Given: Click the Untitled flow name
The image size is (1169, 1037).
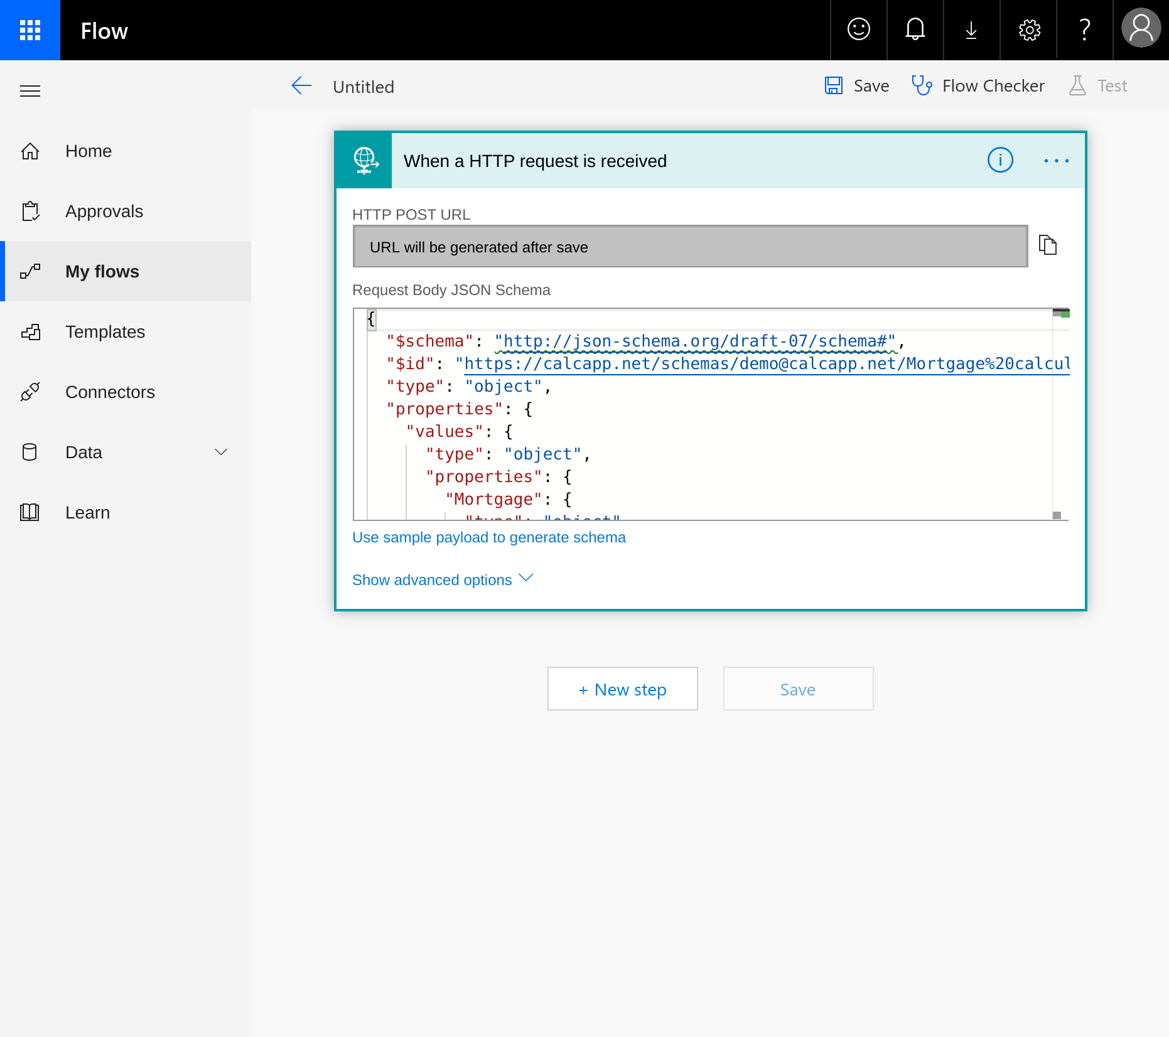Looking at the screenshot, I should coord(364,87).
